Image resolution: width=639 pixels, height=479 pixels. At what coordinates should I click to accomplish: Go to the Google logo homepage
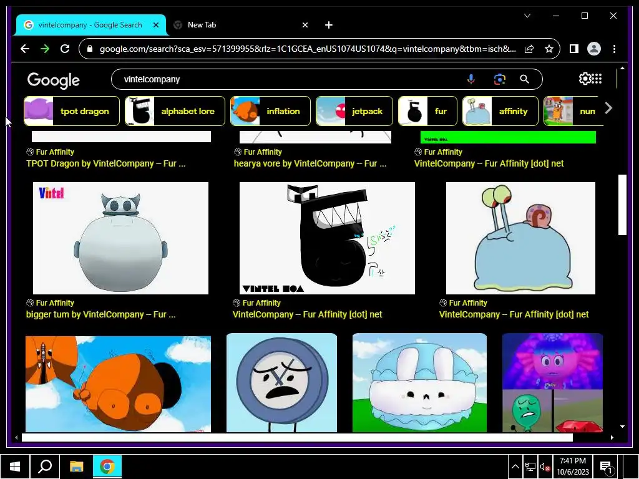click(x=54, y=80)
